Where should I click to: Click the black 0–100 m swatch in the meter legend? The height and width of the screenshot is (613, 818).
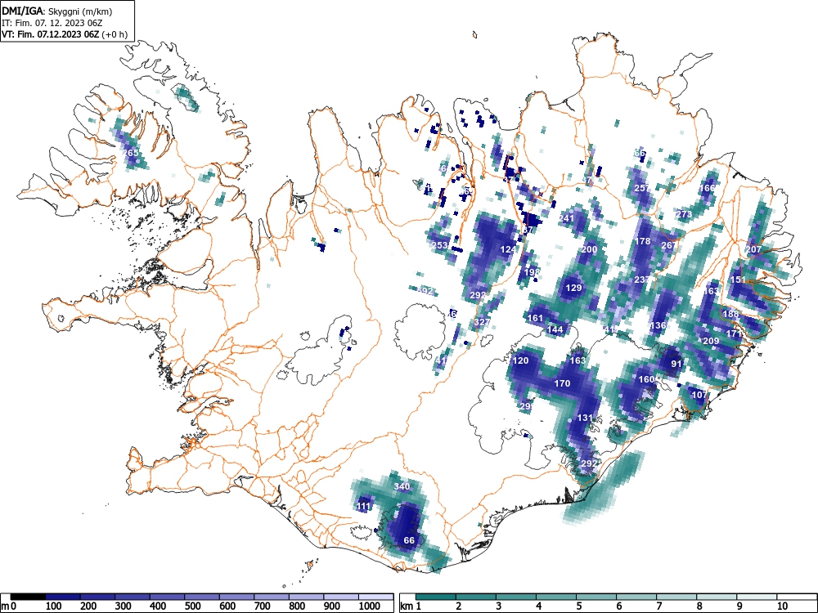click(28, 597)
